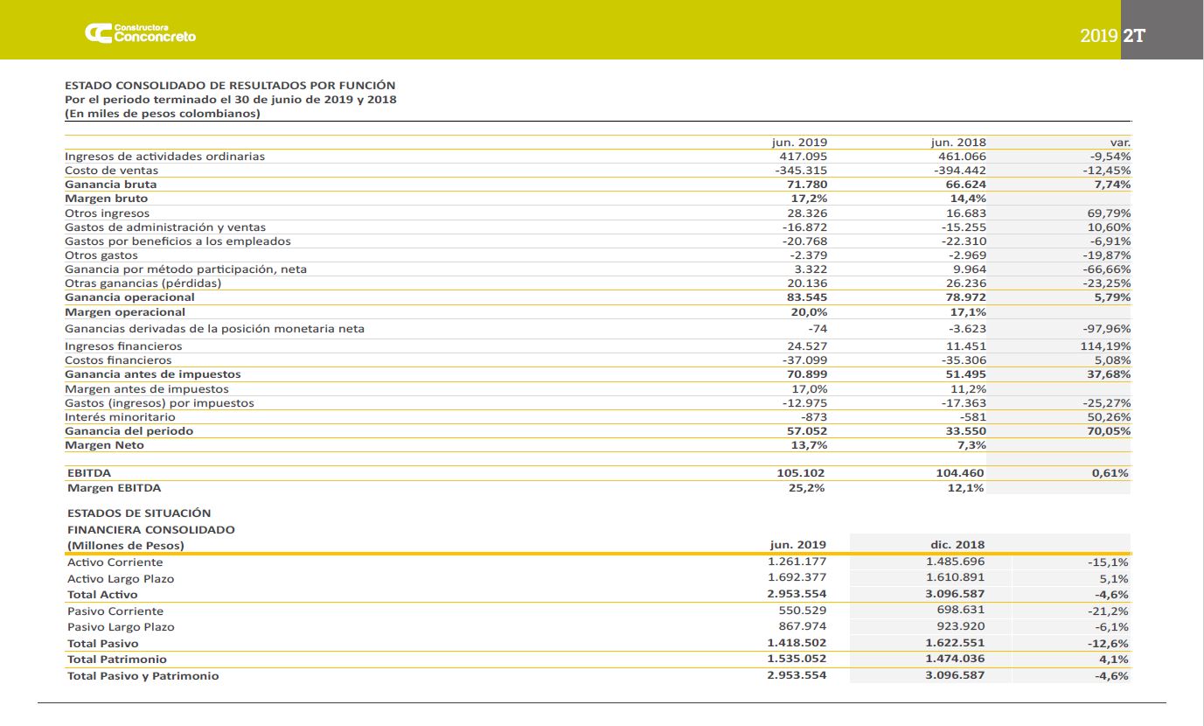The width and height of the screenshot is (1204, 726).
Task: Click the 417.095 revenue value
Action: tap(804, 157)
